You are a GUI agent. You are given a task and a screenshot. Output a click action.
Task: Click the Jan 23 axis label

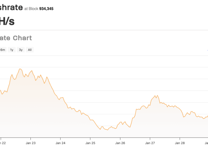[30, 143]
